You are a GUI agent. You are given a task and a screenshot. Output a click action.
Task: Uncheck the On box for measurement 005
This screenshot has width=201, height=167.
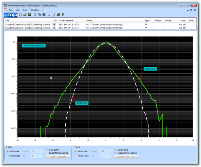coord(54,24)
